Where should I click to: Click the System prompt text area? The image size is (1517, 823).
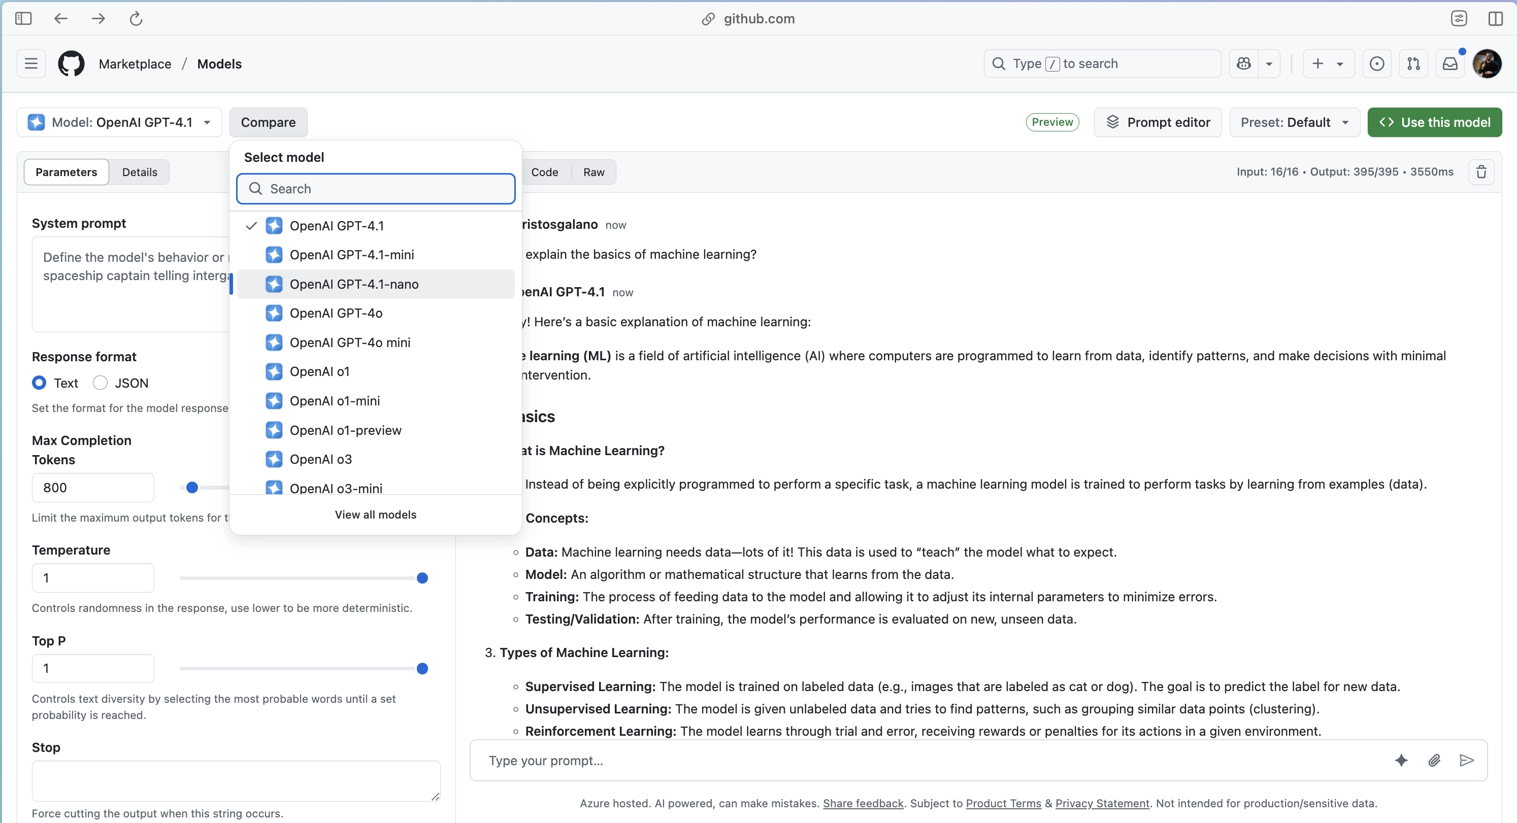[x=131, y=284]
